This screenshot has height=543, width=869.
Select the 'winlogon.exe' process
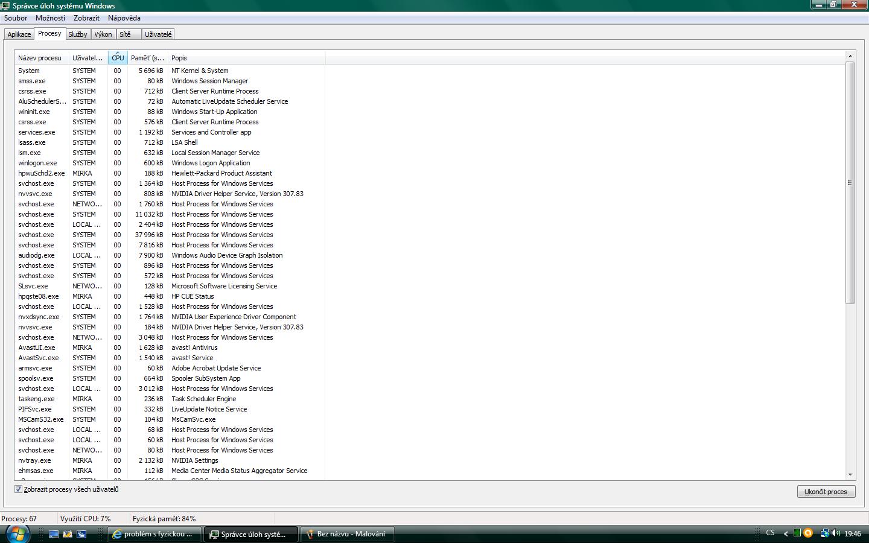pyautogui.click(x=170, y=163)
